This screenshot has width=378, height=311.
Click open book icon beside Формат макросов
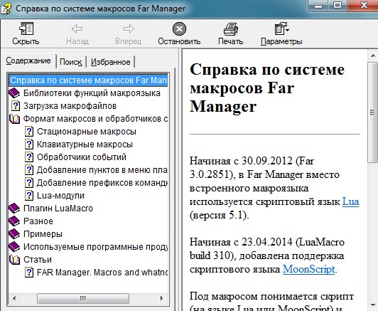pos(14,119)
